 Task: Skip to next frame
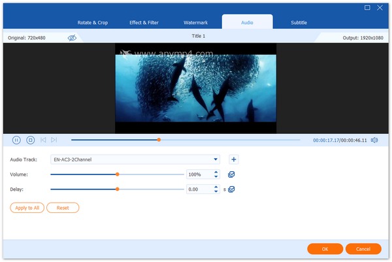54,140
